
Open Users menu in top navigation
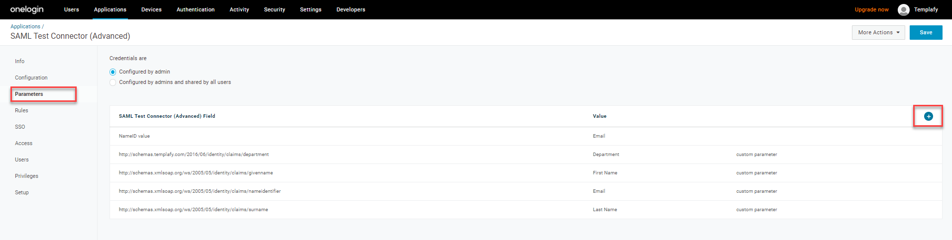tap(72, 9)
